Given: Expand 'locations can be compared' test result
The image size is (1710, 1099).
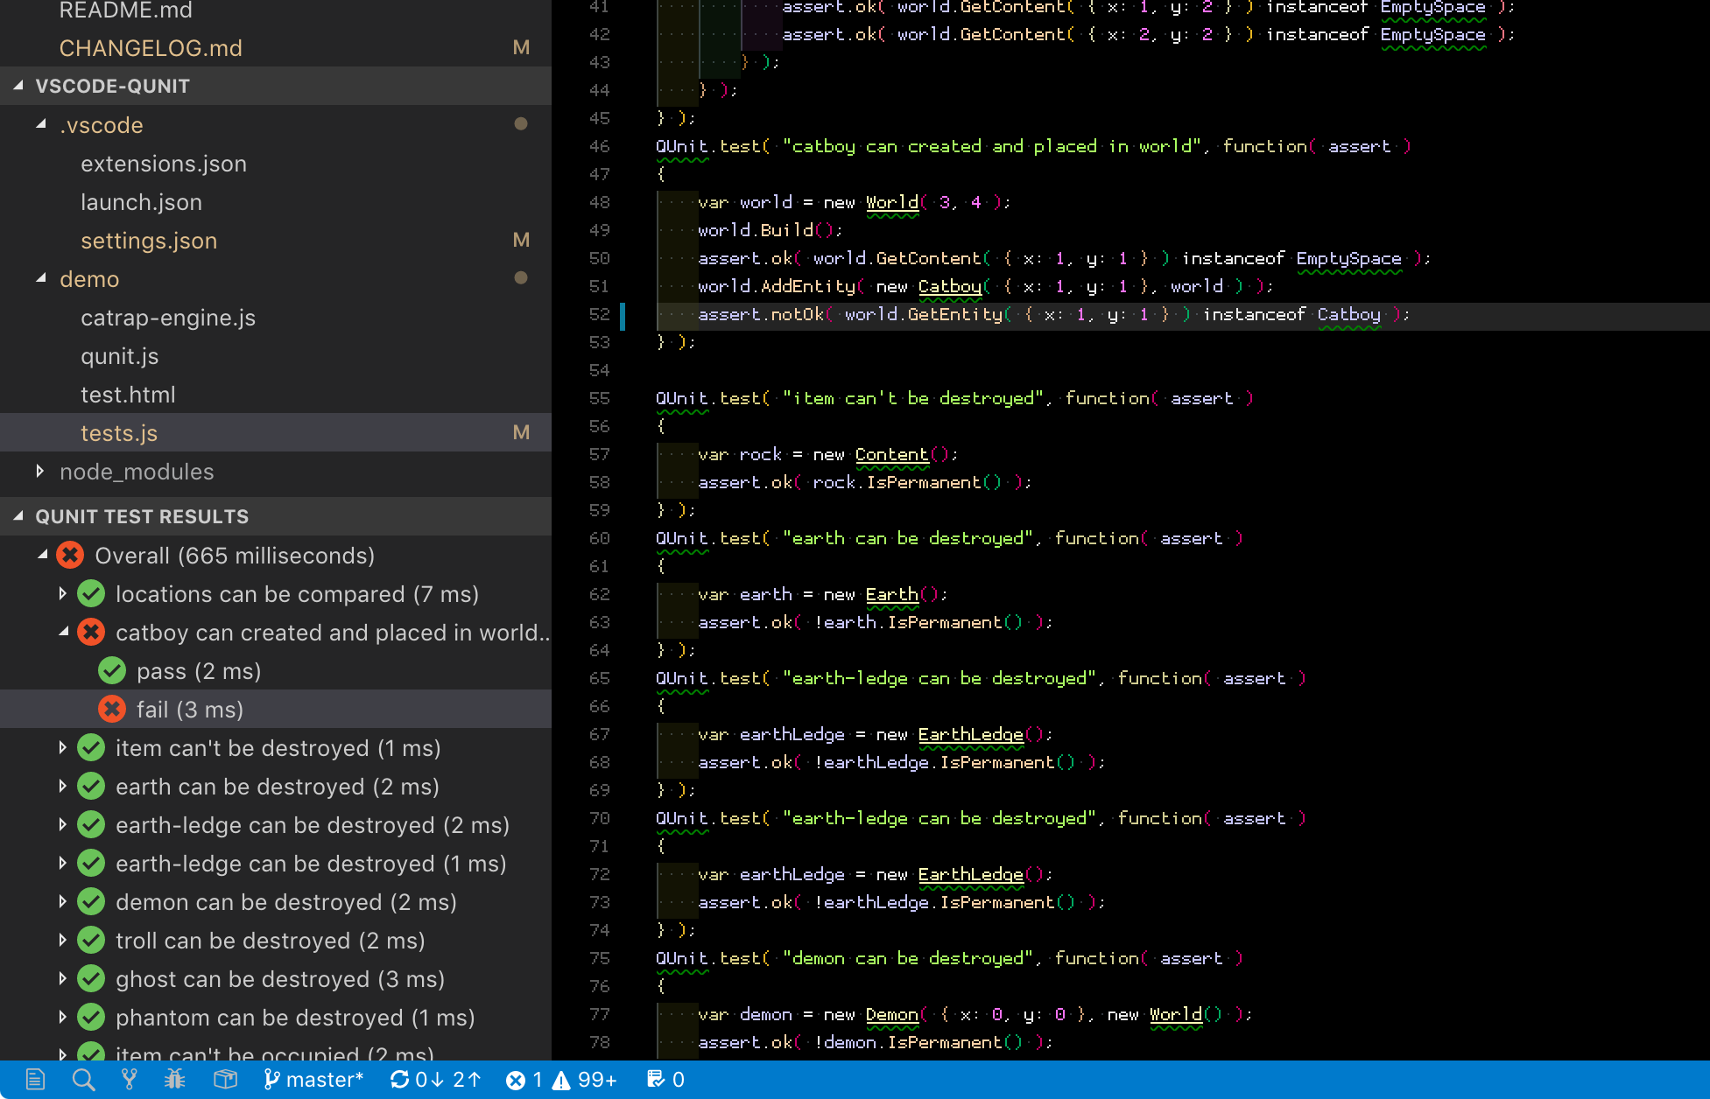Looking at the screenshot, I should 63,593.
